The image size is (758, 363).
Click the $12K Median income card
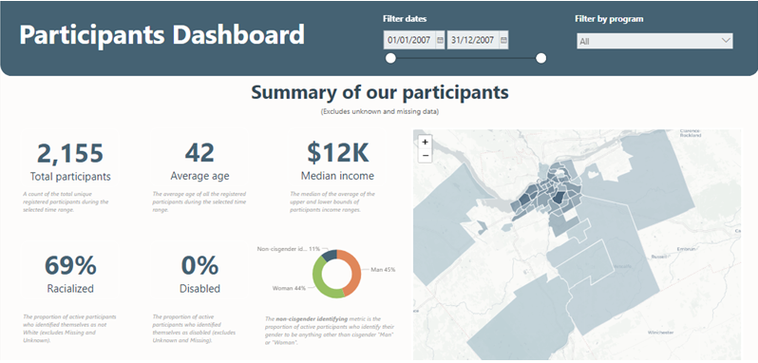pyautogui.click(x=337, y=162)
